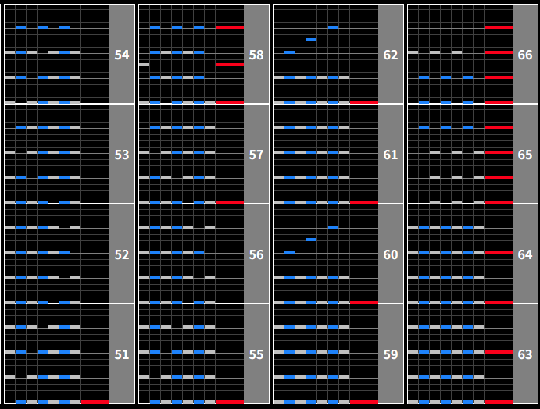Select the measure 66 number label

(525, 55)
